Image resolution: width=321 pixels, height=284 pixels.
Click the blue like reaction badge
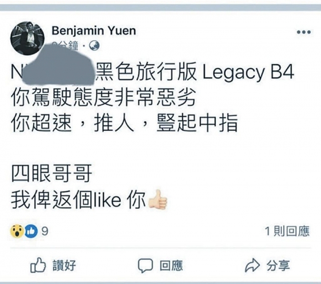31,231
